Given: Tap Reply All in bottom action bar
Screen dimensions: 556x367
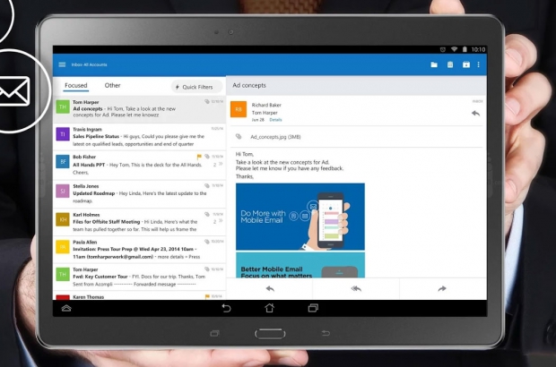Looking at the screenshot, I should pyautogui.click(x=356, y=289).
